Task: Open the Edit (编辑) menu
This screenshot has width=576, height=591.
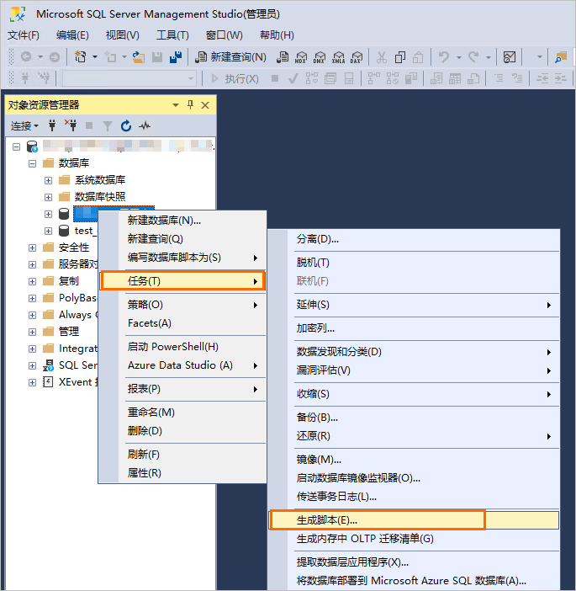Action: pyautogui.click(x=72, y=35)
